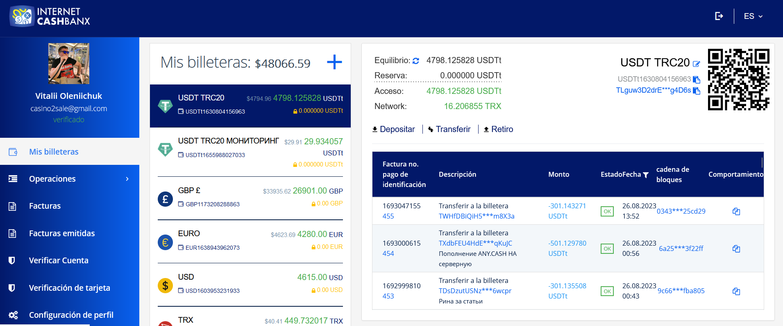Click the logout icon in header
Screen dimensions: 783x326
tap(719, 16)
